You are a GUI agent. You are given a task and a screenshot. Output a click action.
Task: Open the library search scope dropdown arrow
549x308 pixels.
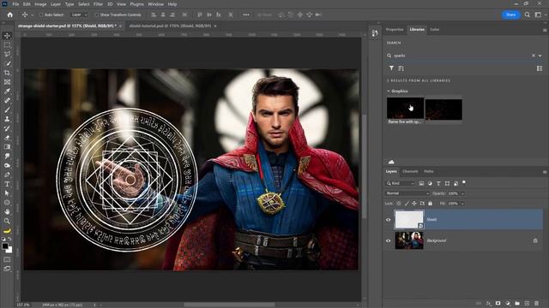point(540,56)
